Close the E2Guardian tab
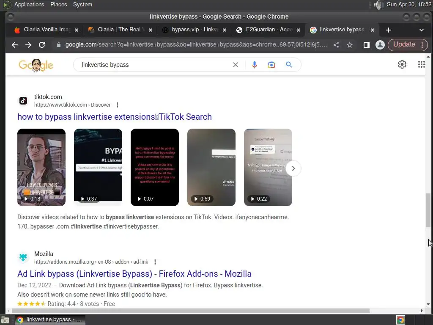 click(x=299, y=30)
